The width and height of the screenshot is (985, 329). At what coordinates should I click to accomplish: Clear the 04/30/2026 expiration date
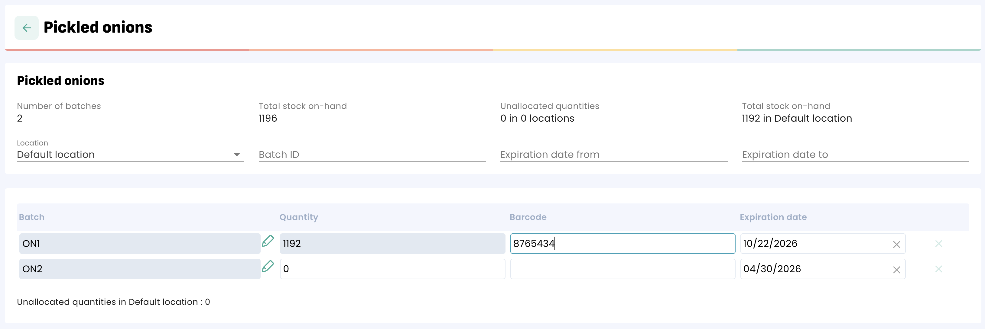click(x=896, y=270)
